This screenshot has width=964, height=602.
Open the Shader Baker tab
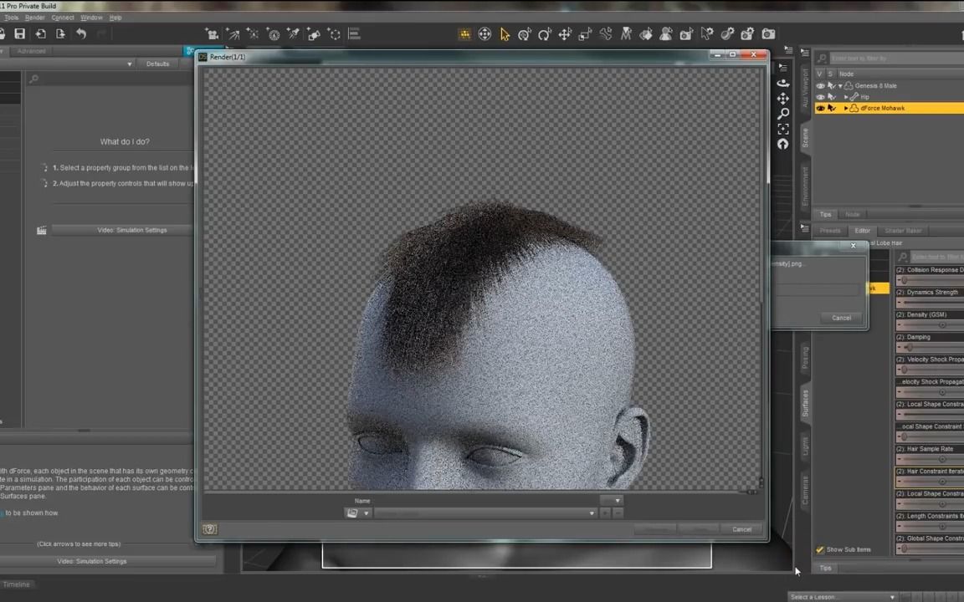(903, 231)
